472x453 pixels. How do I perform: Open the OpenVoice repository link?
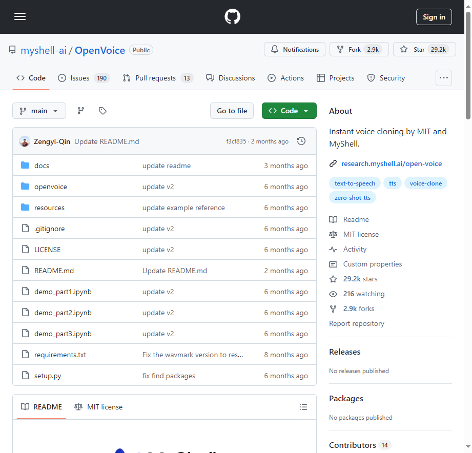[100, 50]
